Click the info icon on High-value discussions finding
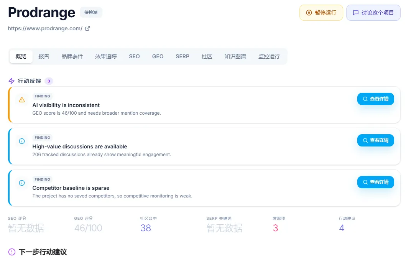This screenshot has height=260, width=406. tap(22, 141)
